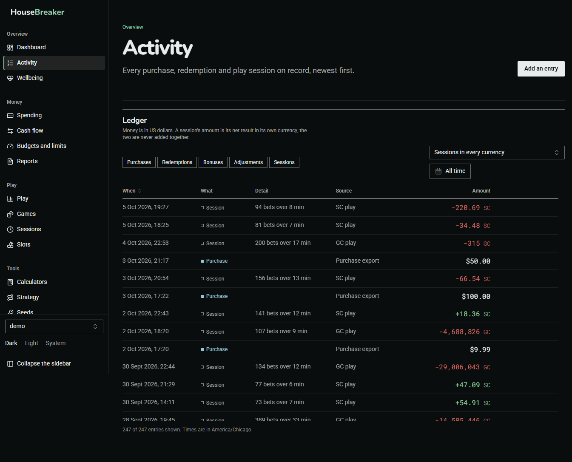The height and width of the screenshot is (462, 572).
Task: Switch theme to System
Action: coord(56,343)
